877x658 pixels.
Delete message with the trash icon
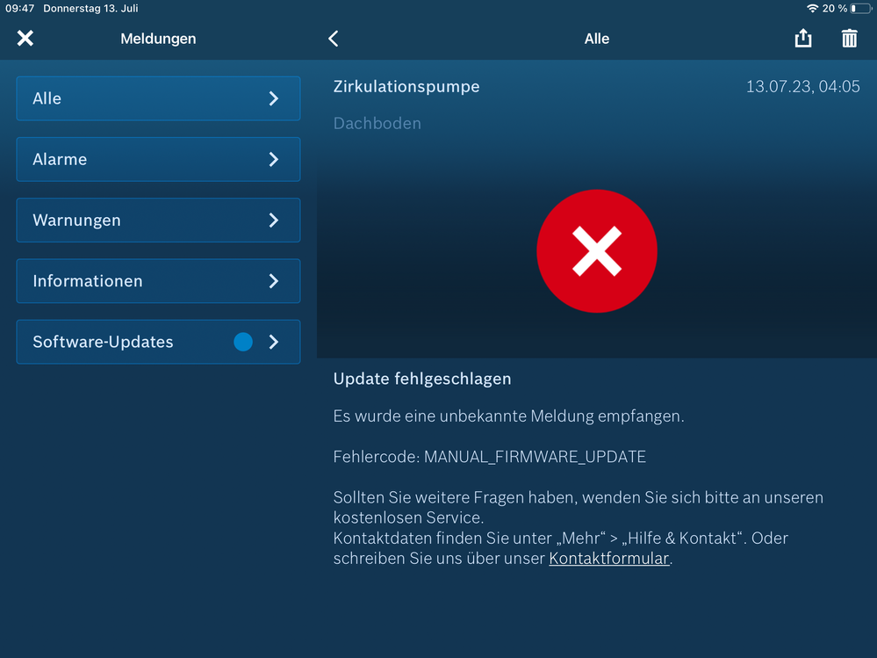(849, 39)
